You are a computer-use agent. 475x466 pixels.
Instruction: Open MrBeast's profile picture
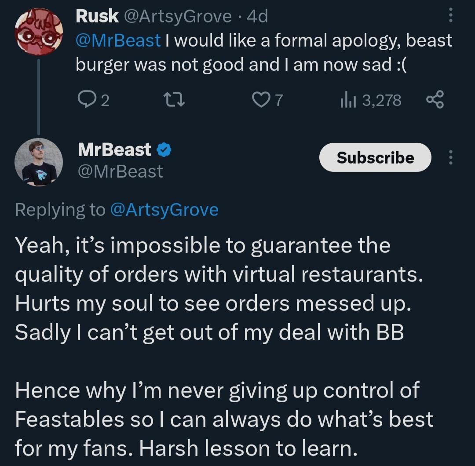39,162
